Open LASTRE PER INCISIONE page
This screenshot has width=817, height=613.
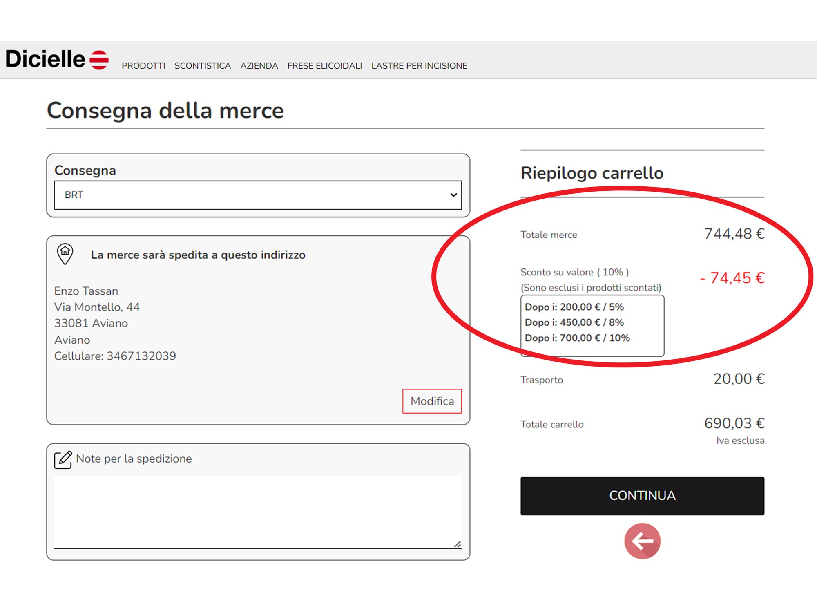click(419, 66)
